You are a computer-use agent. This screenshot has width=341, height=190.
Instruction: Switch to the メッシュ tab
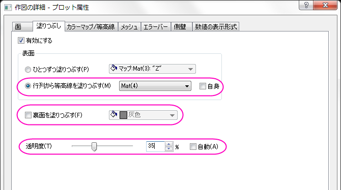129,27
